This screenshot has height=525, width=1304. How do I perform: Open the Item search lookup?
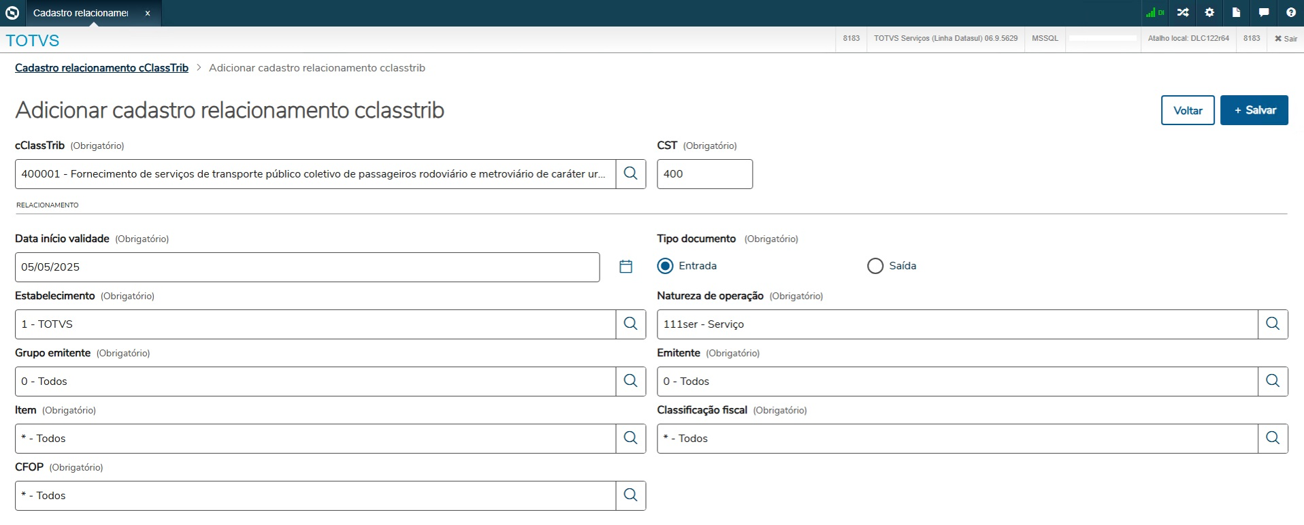pos(631,439)
